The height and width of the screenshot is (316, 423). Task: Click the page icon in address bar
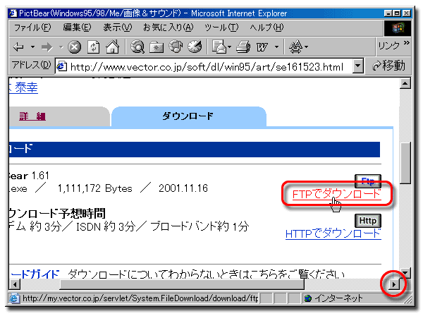pos(62,66)
